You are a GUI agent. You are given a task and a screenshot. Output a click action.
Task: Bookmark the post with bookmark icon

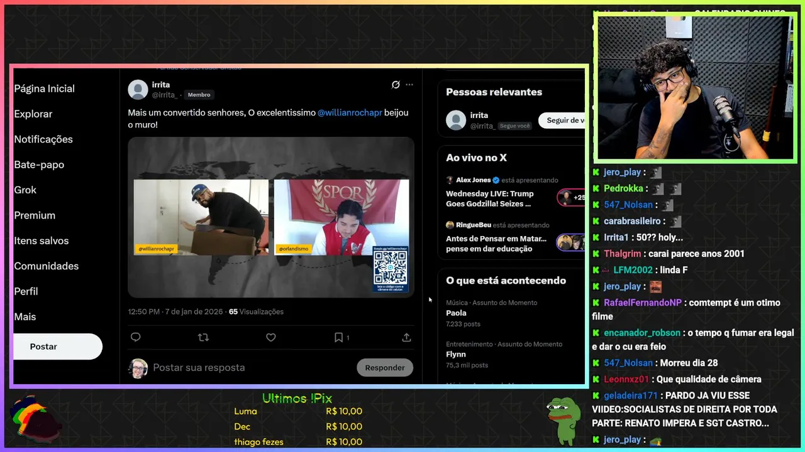click(338, 337)
